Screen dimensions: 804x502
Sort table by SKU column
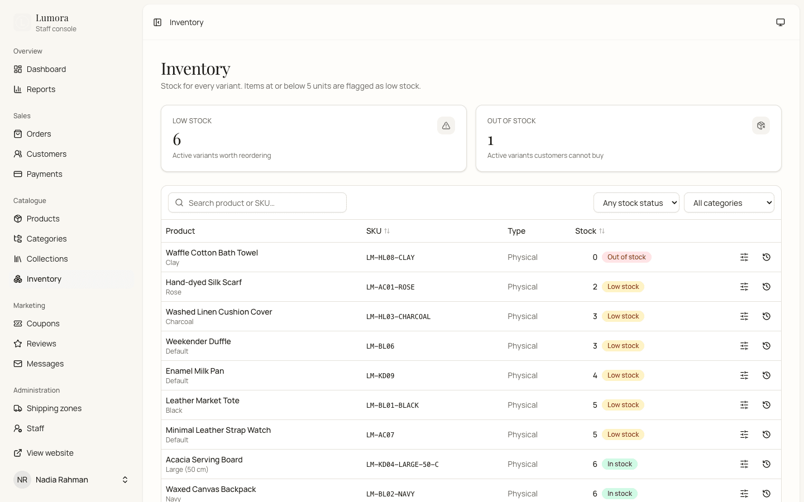click(378, 231)
